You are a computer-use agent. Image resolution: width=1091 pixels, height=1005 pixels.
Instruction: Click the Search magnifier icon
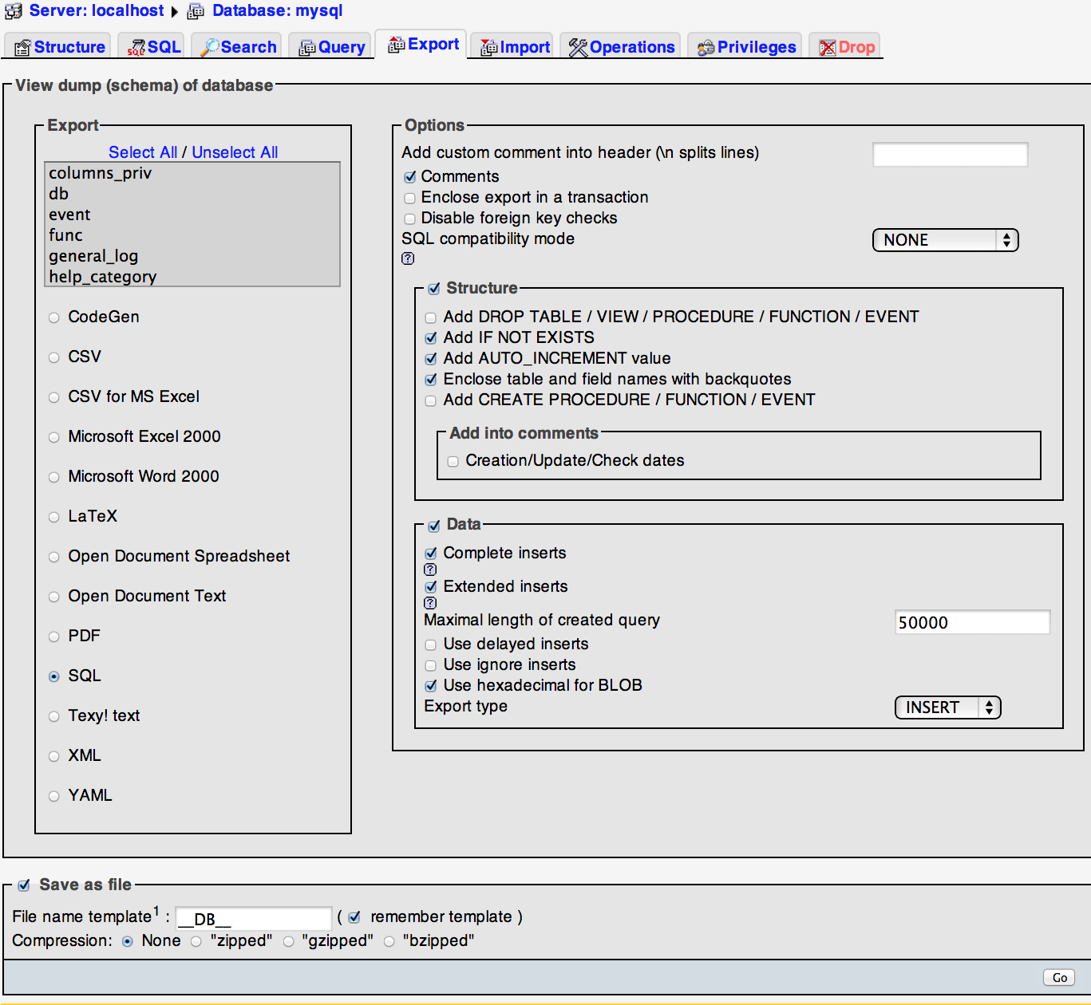click(209, 48)
